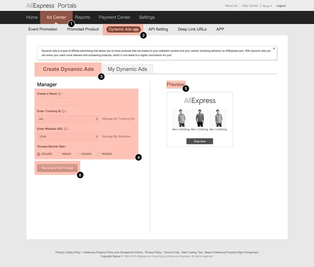The height and width of the screenshot is (267, 314).
Task: Click the striped-shirt Men's Clothing preview image
Action: point(200,118)
